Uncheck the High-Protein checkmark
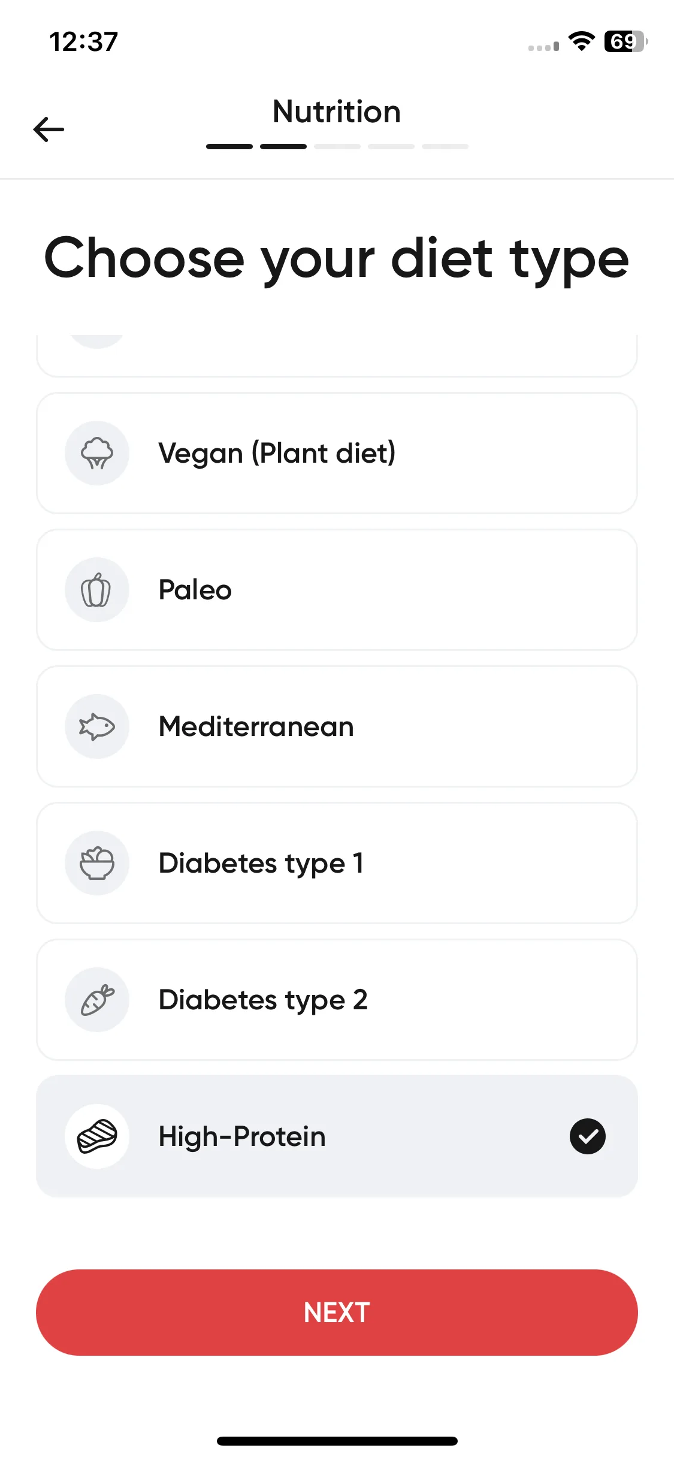Screen dimensions: 674x1460 tap(588, 1136)
